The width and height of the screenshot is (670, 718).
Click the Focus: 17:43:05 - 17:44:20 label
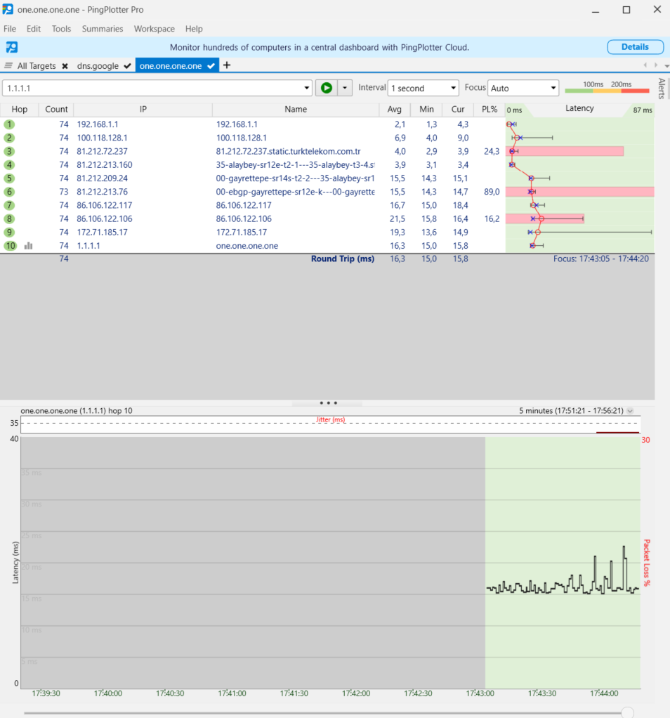pos(601,259)
